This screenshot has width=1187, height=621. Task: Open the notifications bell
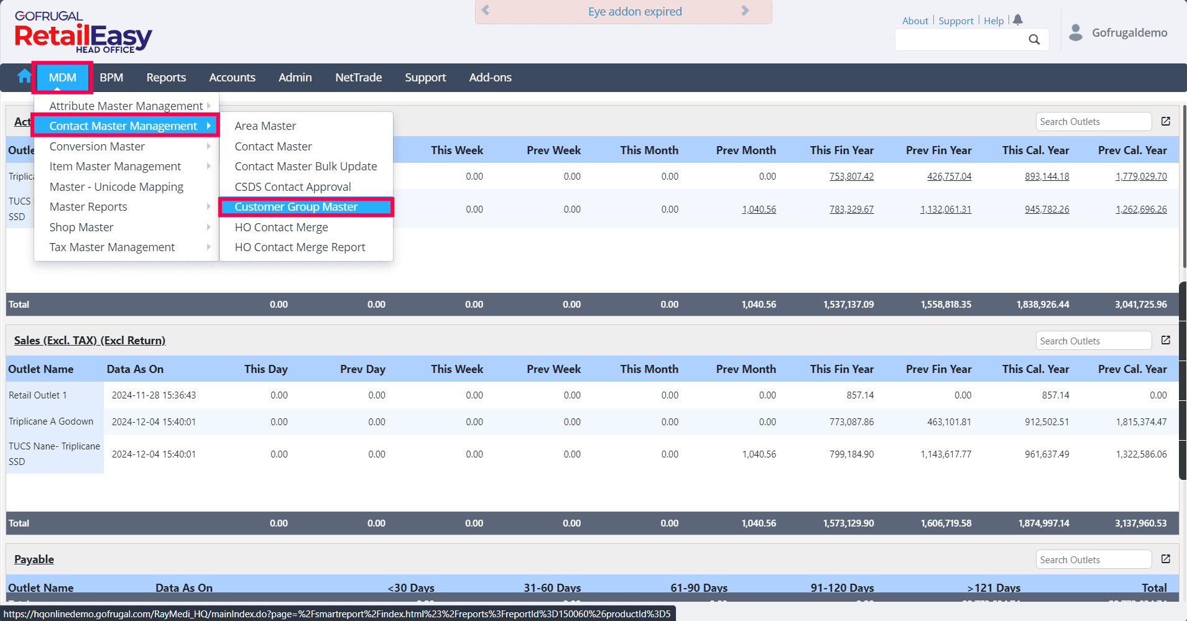tap(1018, 20)
